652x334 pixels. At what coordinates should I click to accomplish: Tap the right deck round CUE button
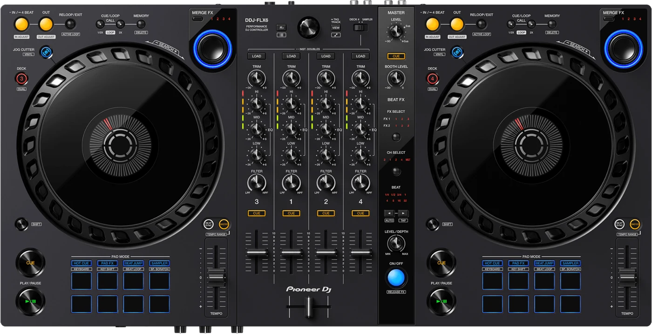pos(441,263)
